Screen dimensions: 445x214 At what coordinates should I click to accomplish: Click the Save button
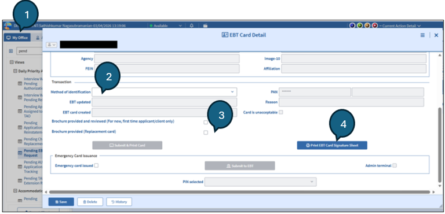point(61,202)
